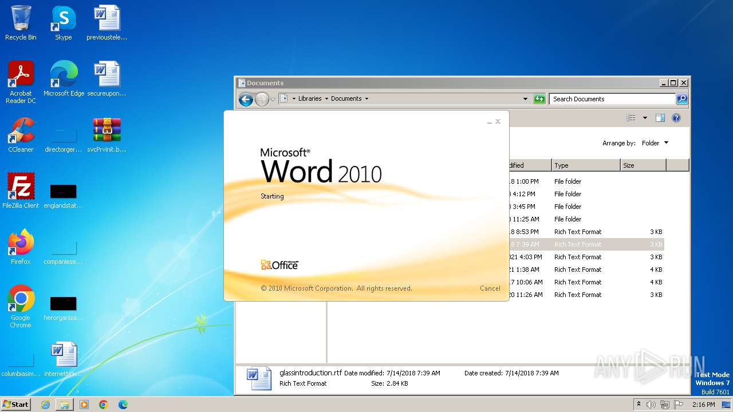Click inside the Search Documents field
733x412 pixels.
tap(612, 99)
